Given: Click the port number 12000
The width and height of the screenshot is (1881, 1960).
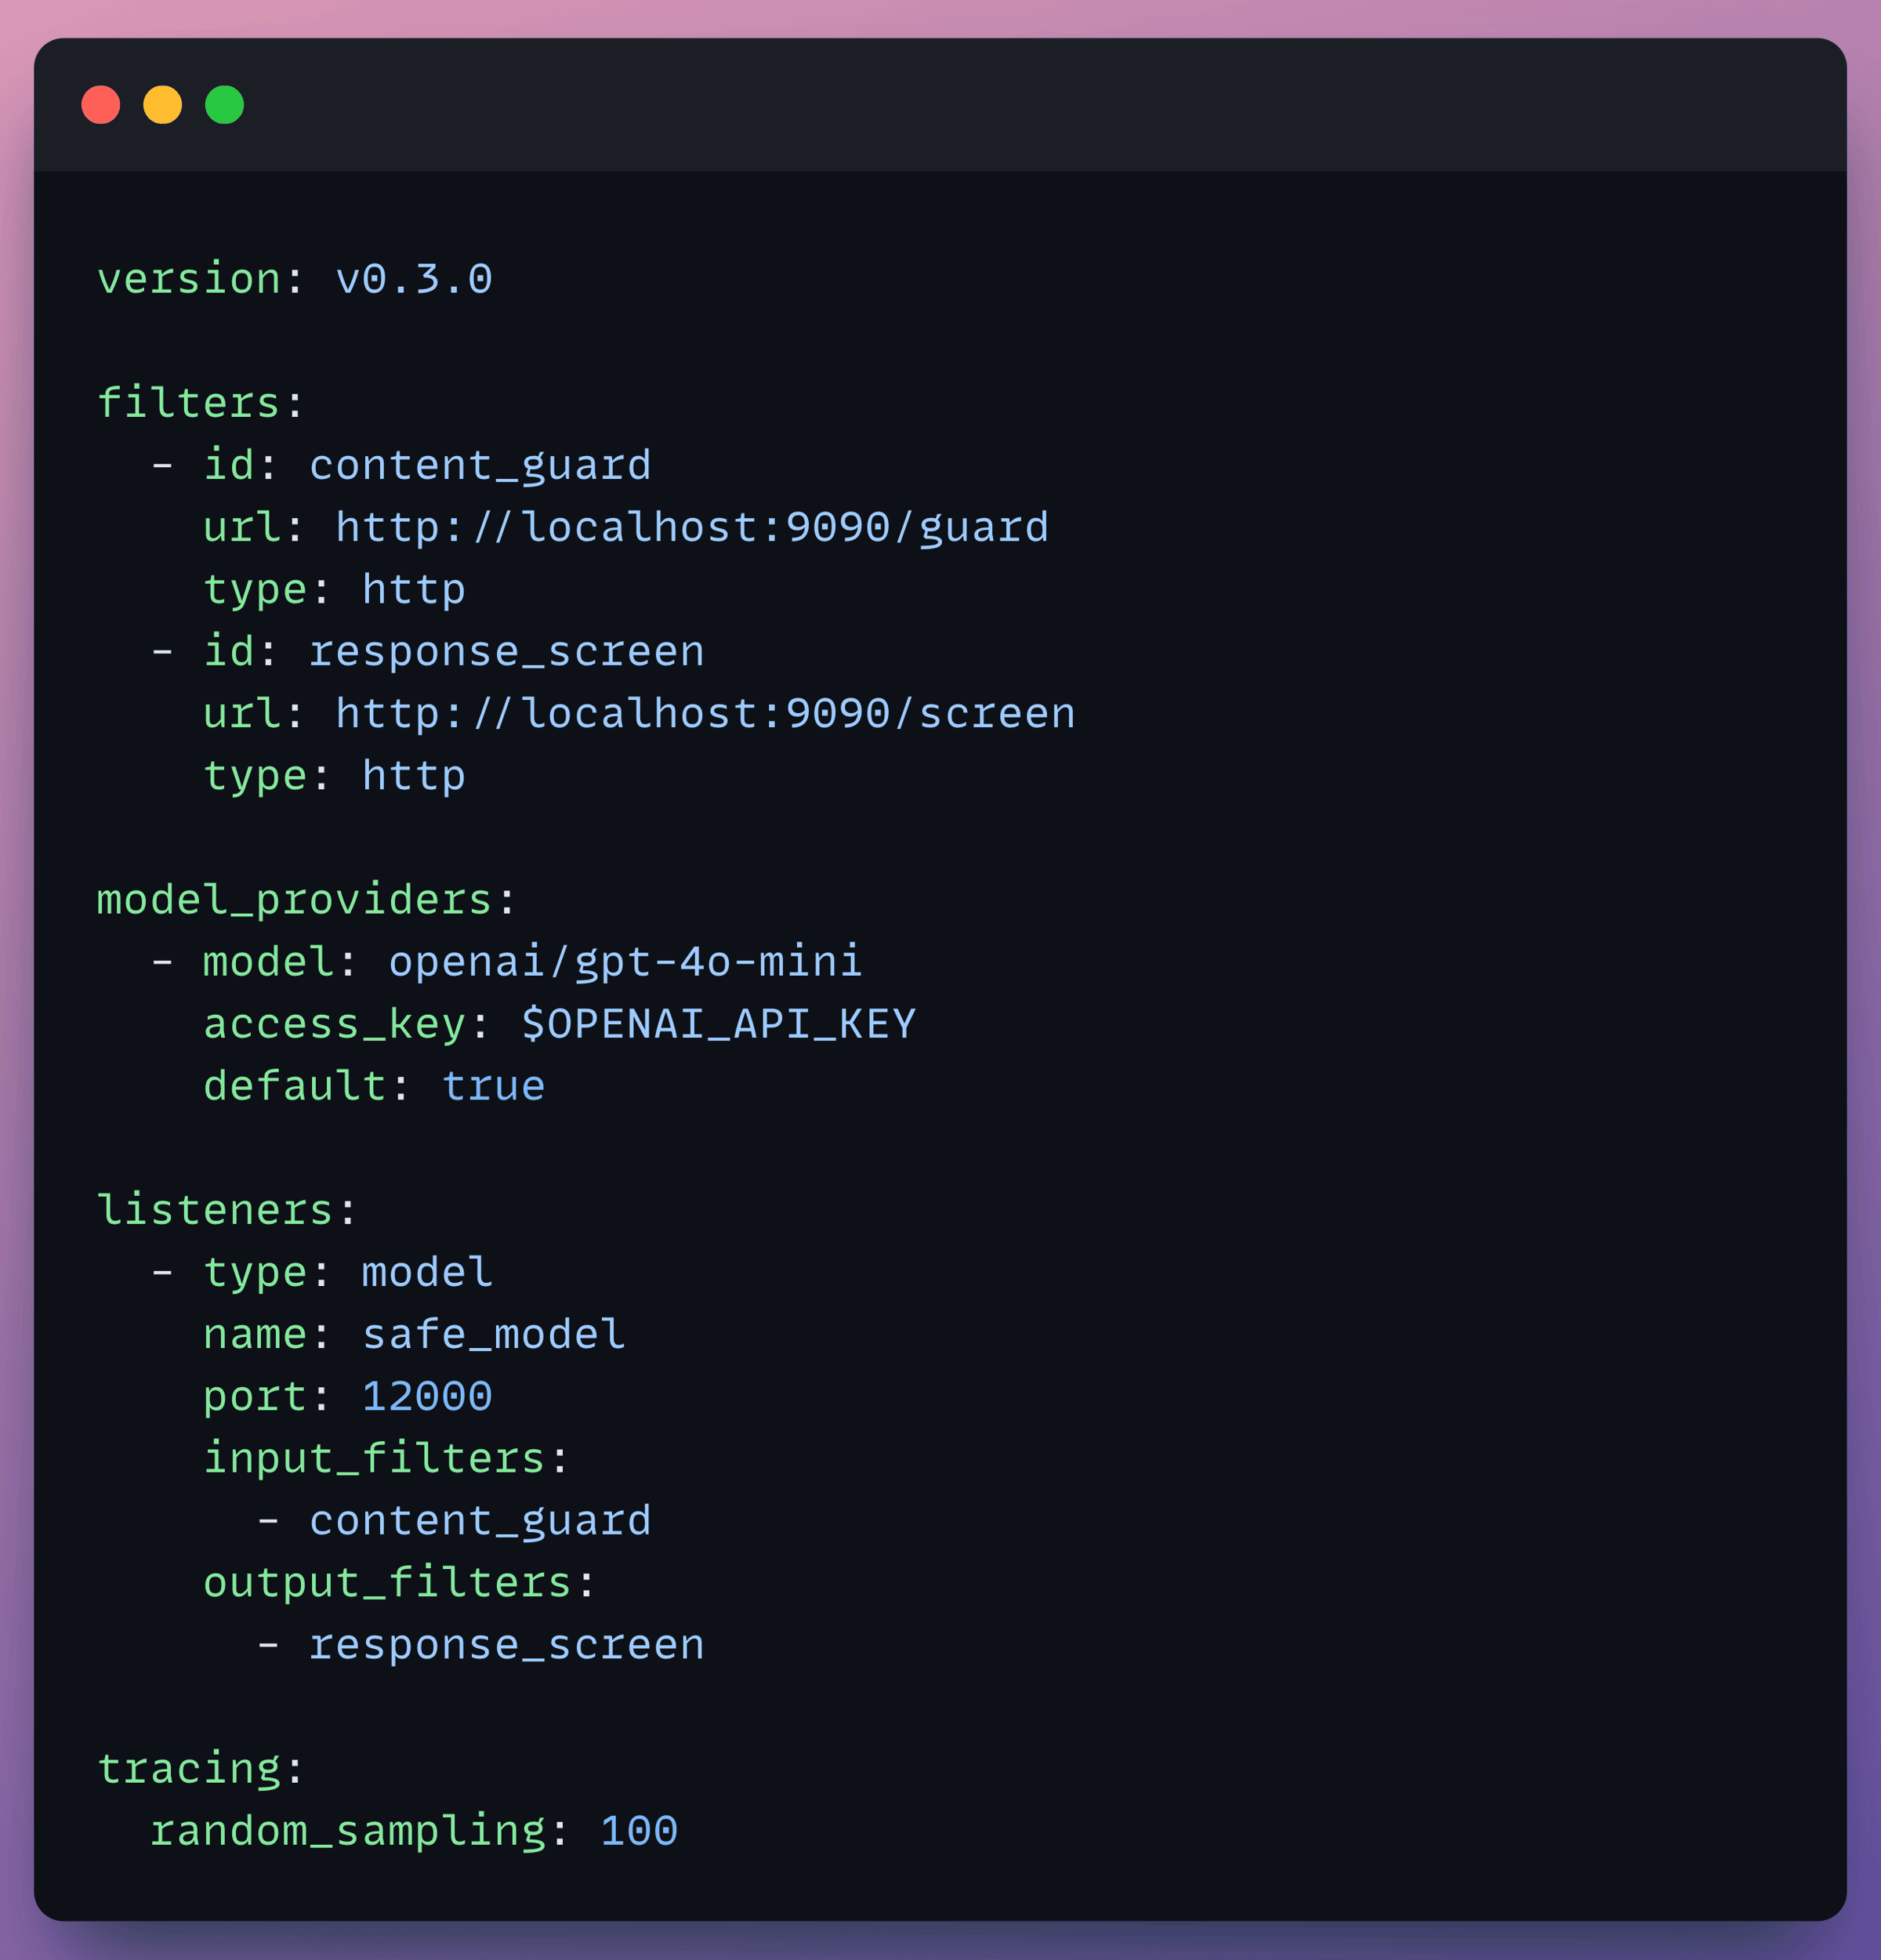Looking at the screenshot, I should (427, 1396).
